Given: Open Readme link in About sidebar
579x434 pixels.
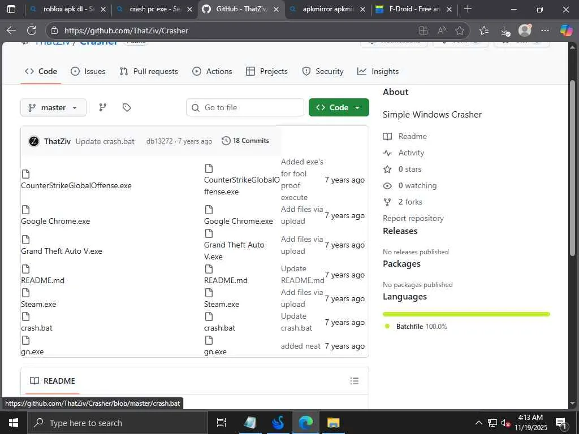Looking at the screenshot, I should click(x=405, y=136).
